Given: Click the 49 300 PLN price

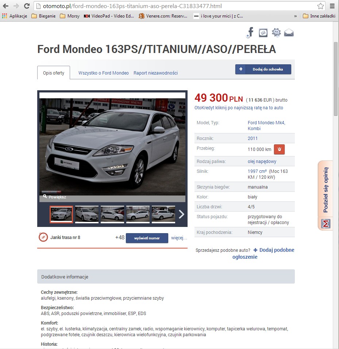Looking at the screenshot, I should click(219, 98).
